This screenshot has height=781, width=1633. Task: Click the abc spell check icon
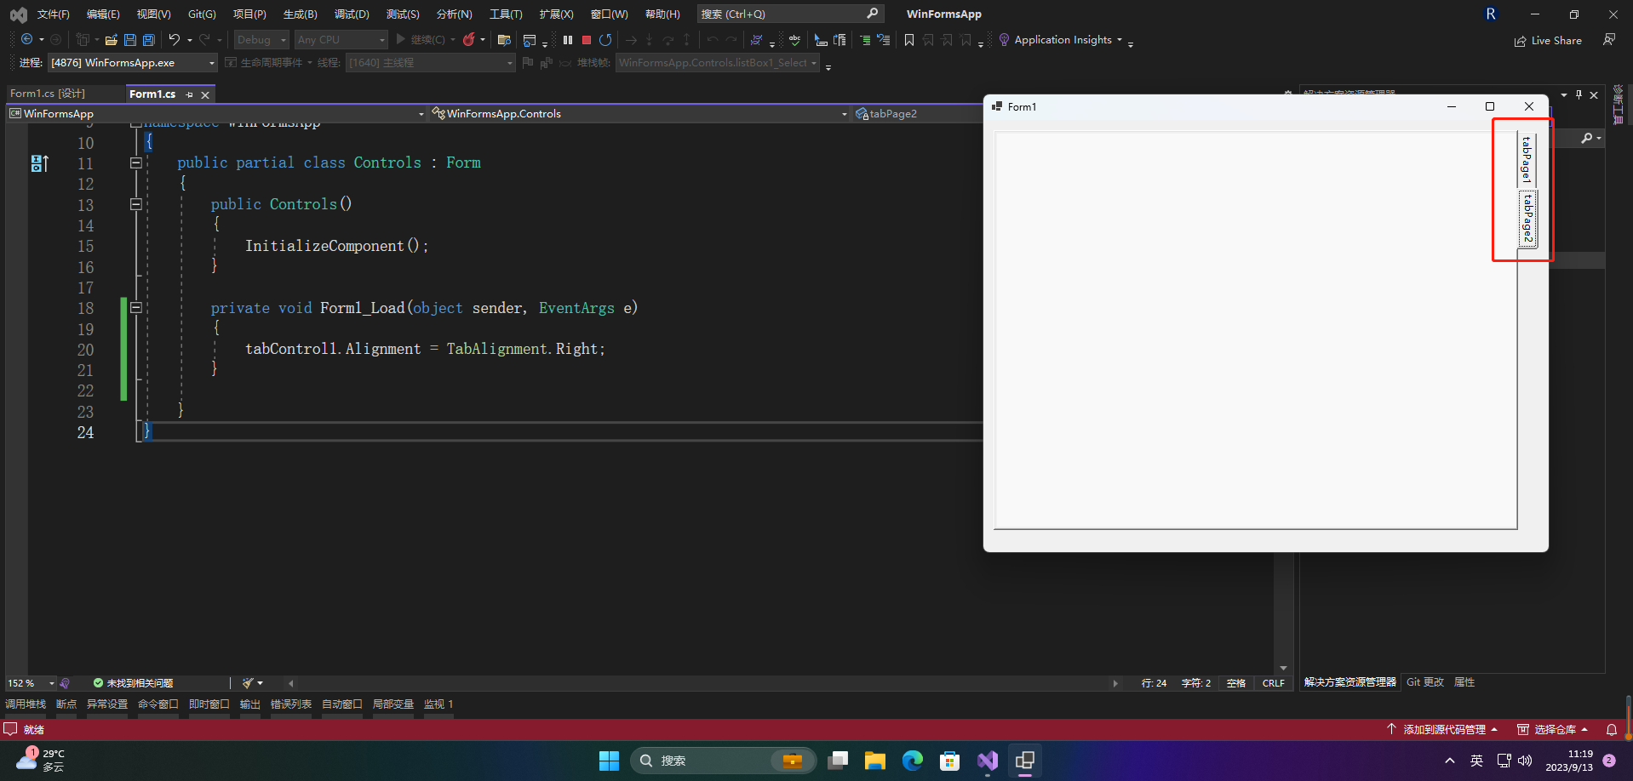794,39
